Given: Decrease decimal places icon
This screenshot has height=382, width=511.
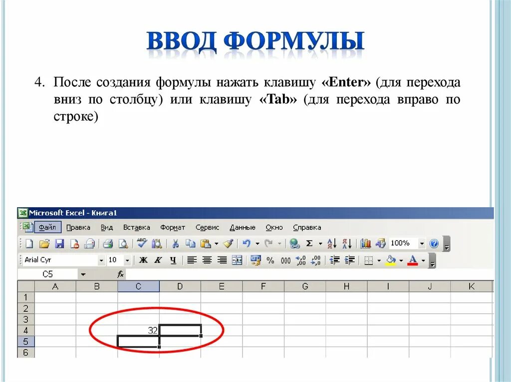Looking at the screenshot, I should pos(316,260).
